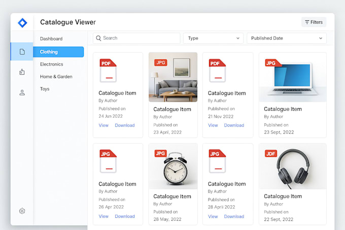
Task: Download the 26 Apr 2022 catalogue item
Action: [x=125, y=216]
